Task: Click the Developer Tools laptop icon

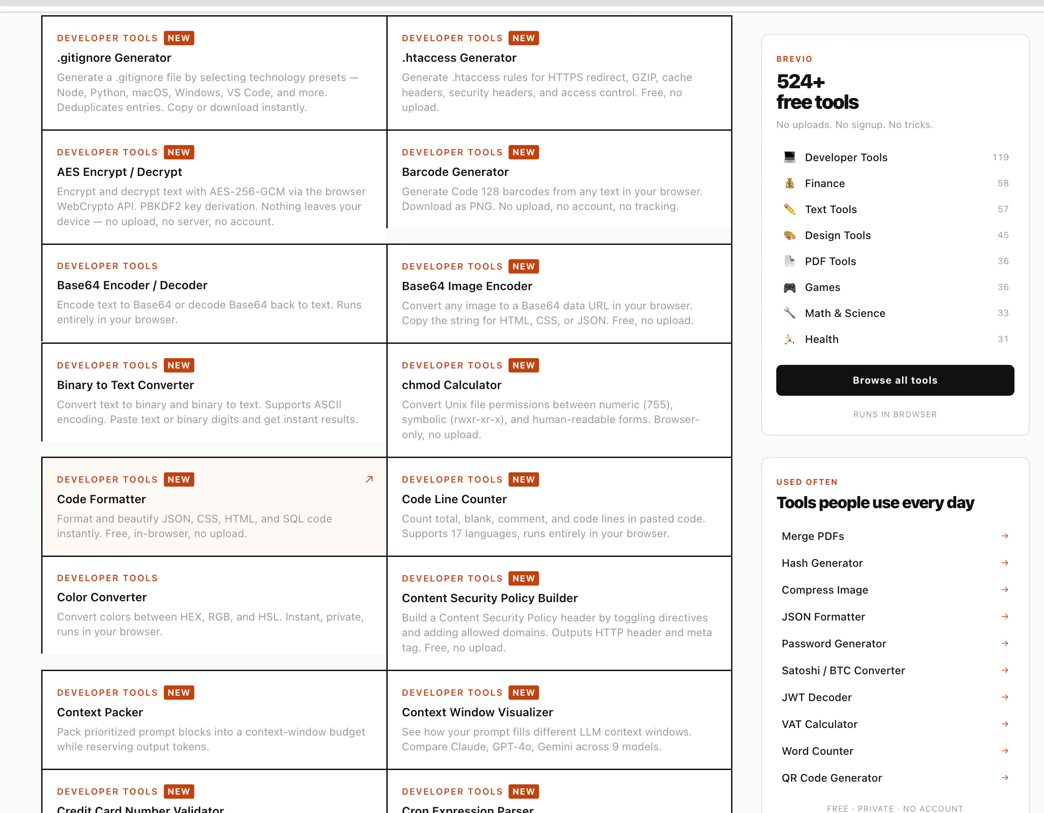Action: point(789,157)
